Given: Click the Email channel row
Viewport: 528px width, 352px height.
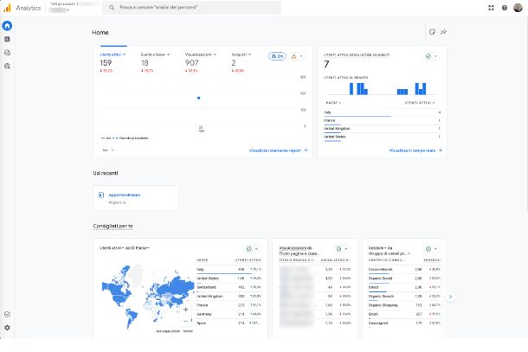Looking at the screenshot, I should [404, 314].
